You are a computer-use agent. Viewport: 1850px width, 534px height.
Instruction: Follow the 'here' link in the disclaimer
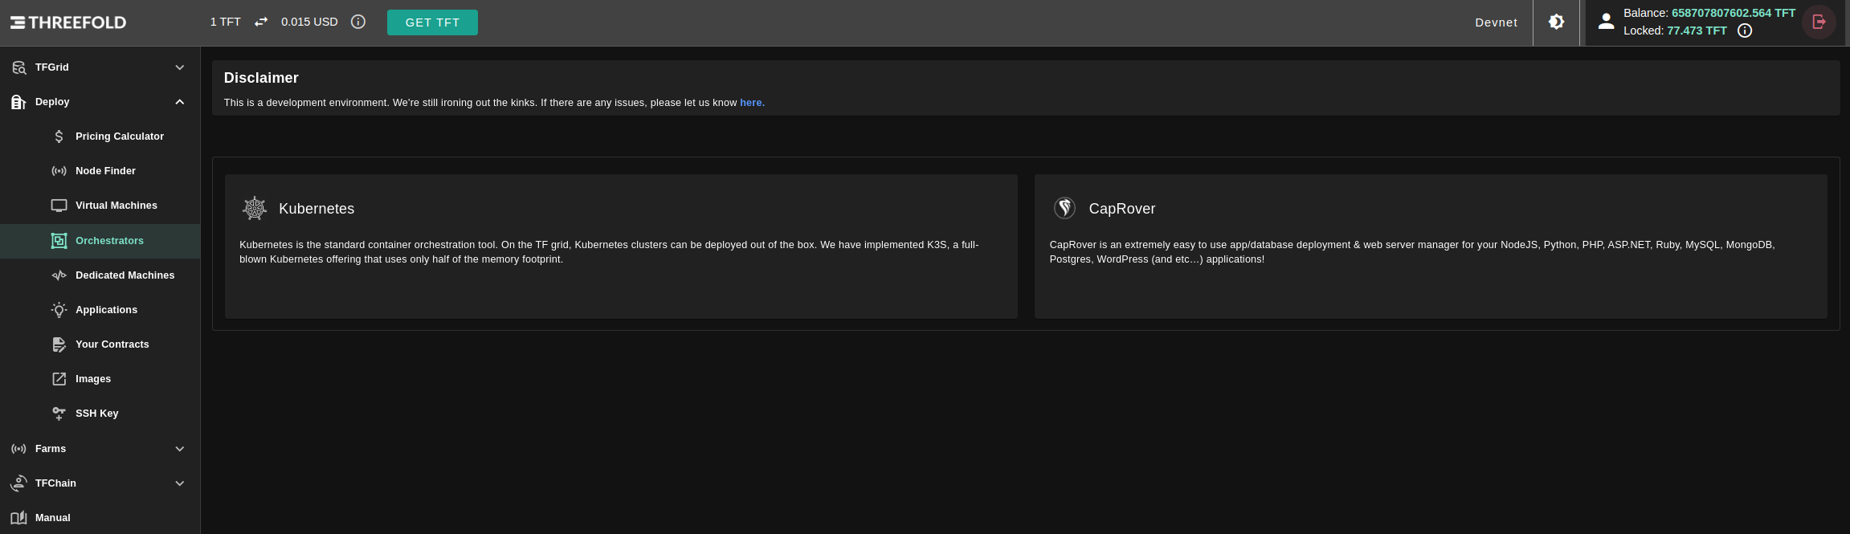(x=752, y=103)
